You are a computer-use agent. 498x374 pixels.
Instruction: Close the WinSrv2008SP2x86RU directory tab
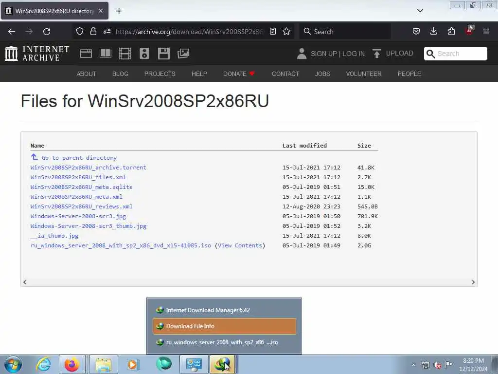[x=101, y=11]
